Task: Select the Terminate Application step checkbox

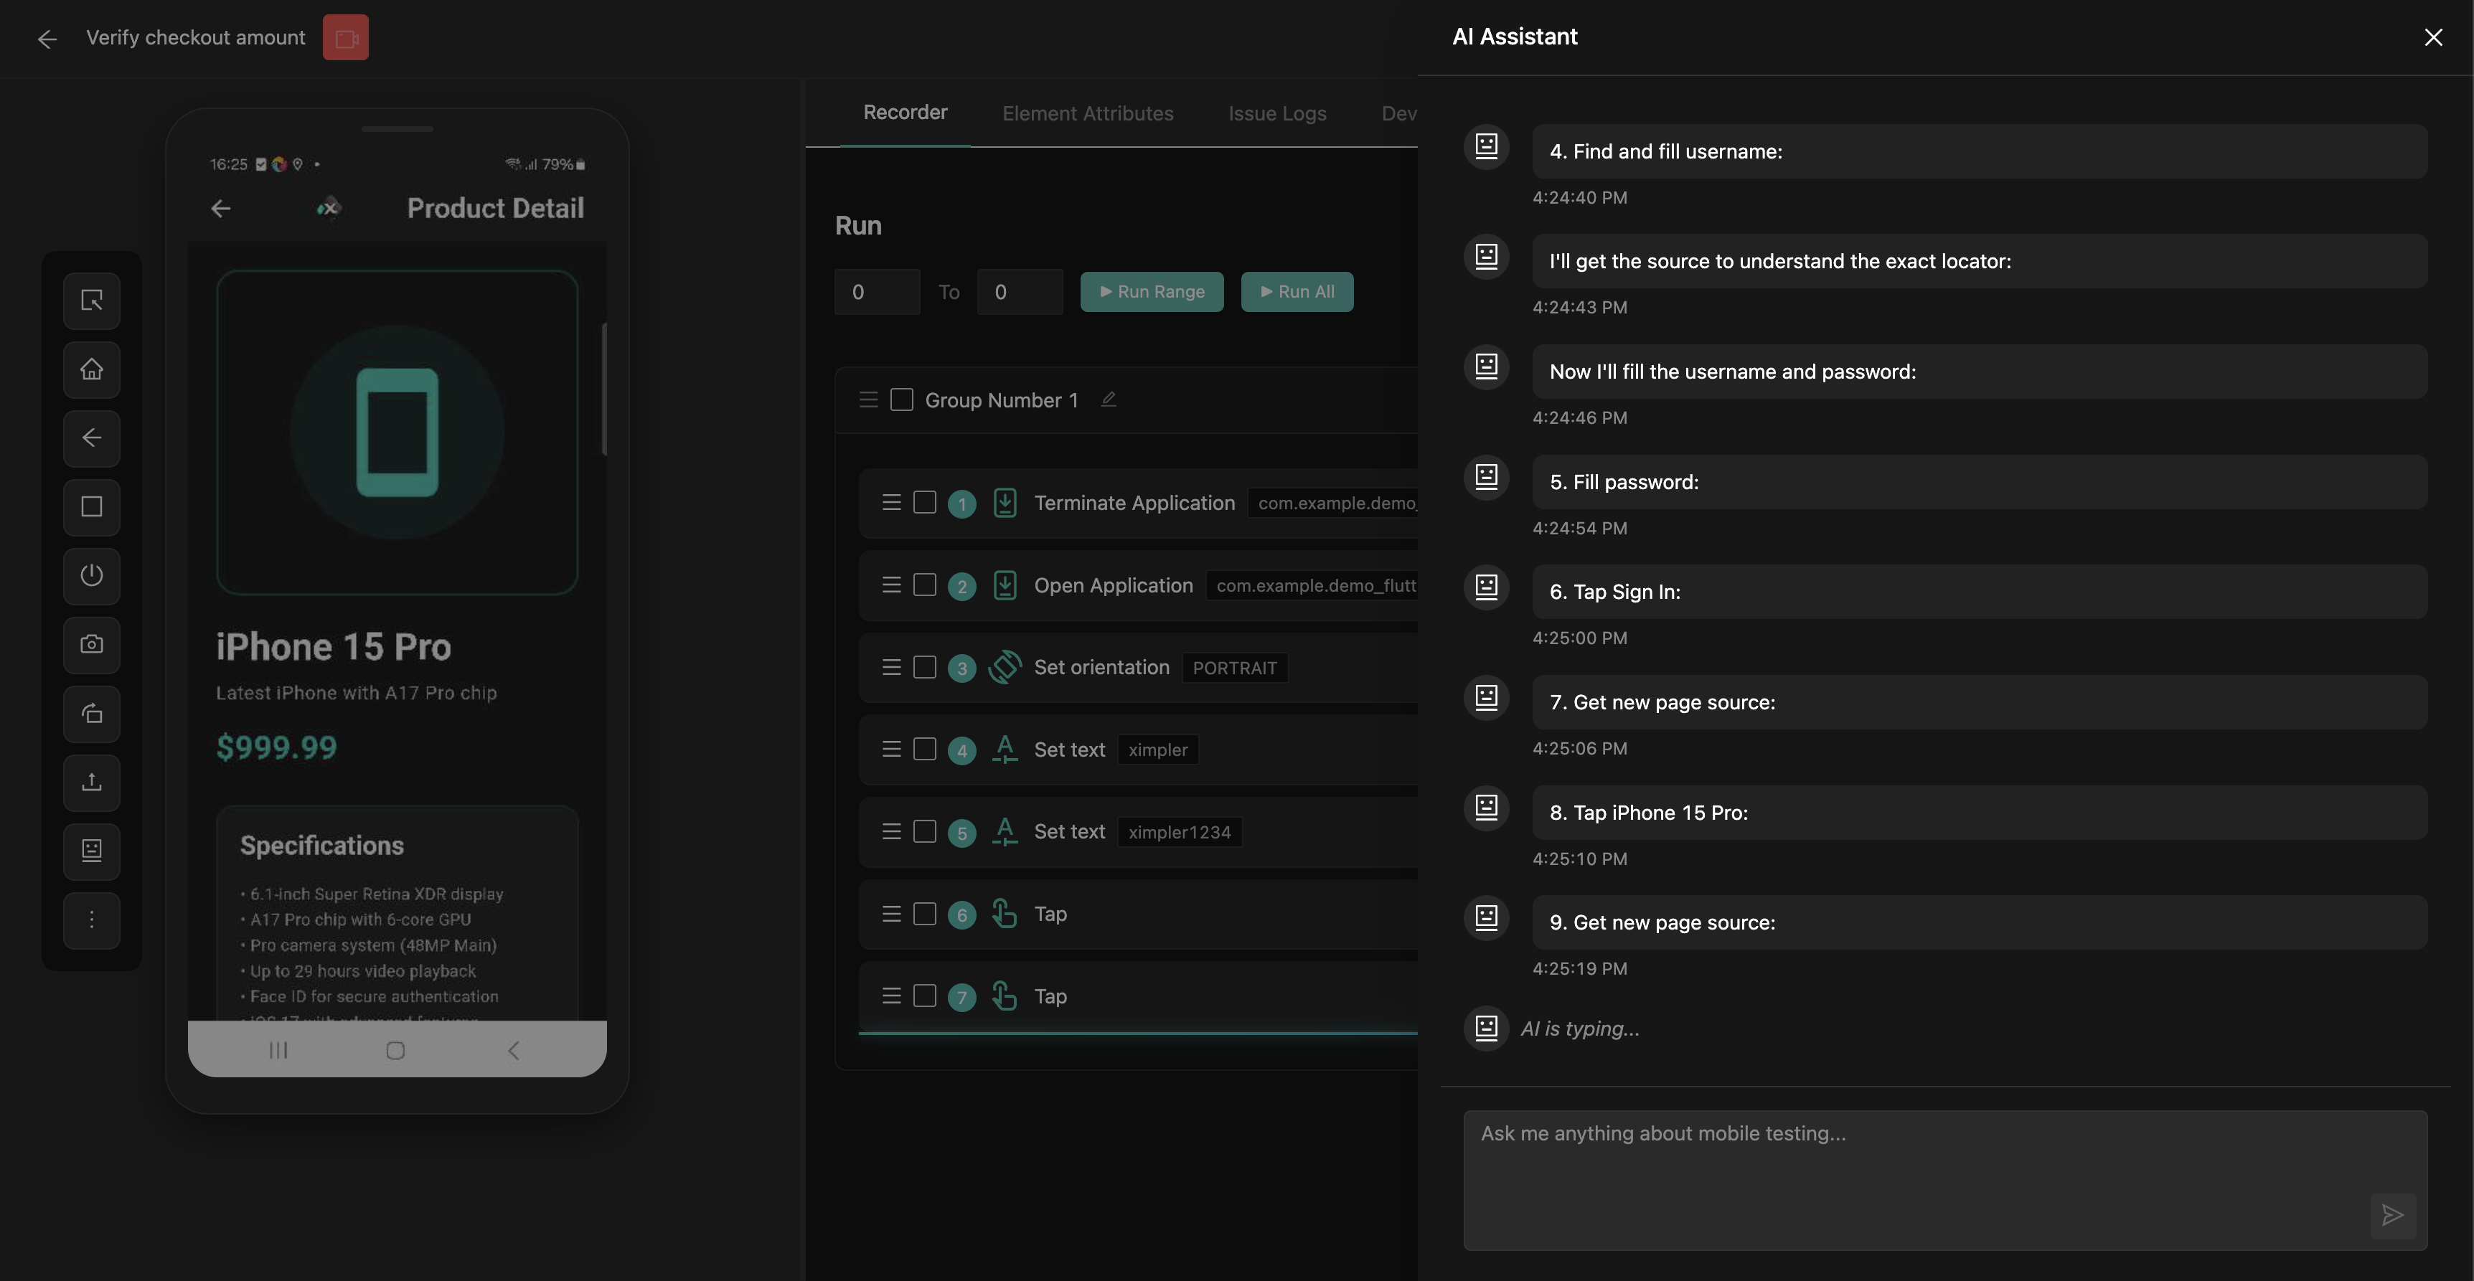Action: click(x=924, y=502)
